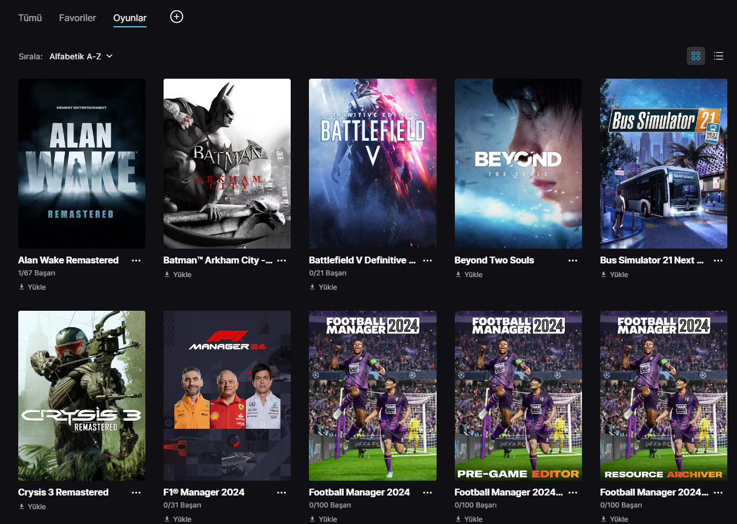Click Yükle under the Resource Archiver card
The image size is (737, 524).
[614, 519]
